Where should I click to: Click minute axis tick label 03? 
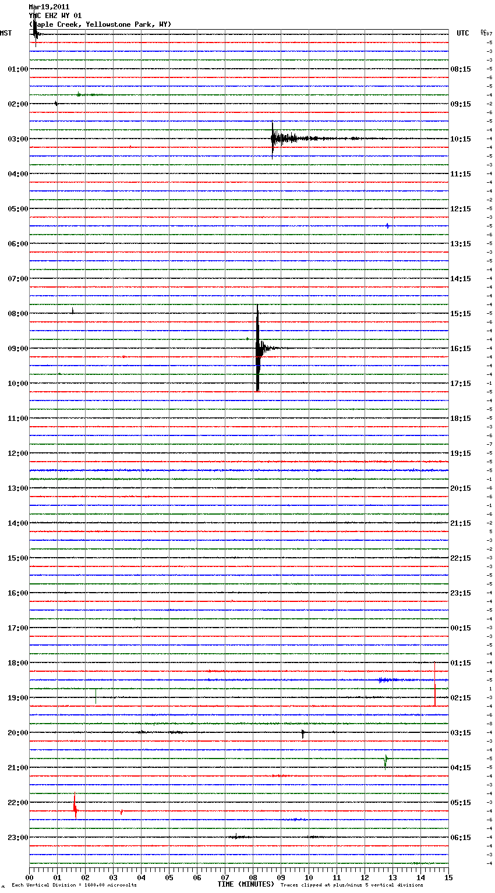click(113, 877)
